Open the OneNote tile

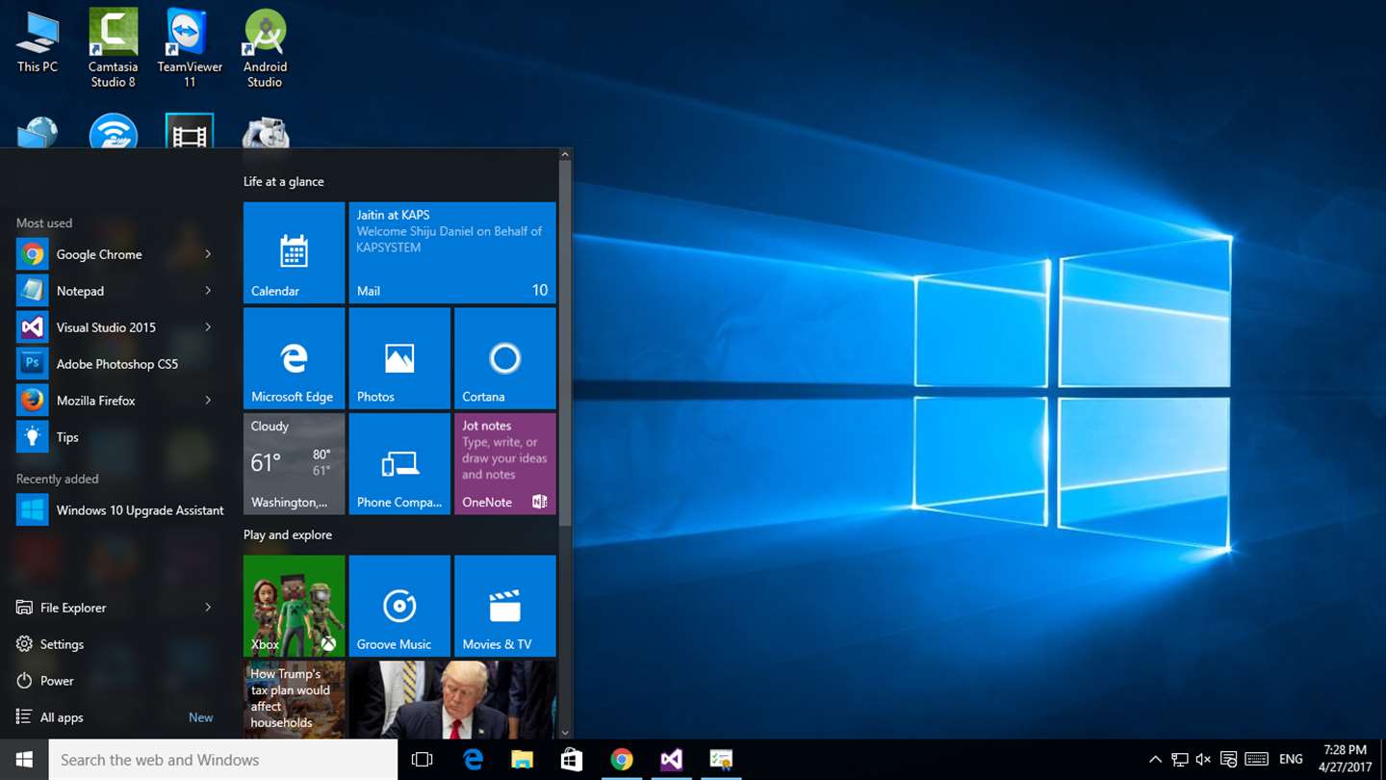505,464
